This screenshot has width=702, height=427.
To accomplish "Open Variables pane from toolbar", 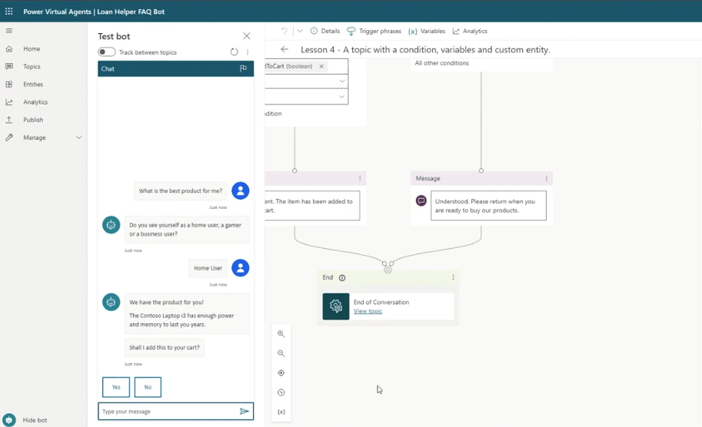I will tap(427, 31).
